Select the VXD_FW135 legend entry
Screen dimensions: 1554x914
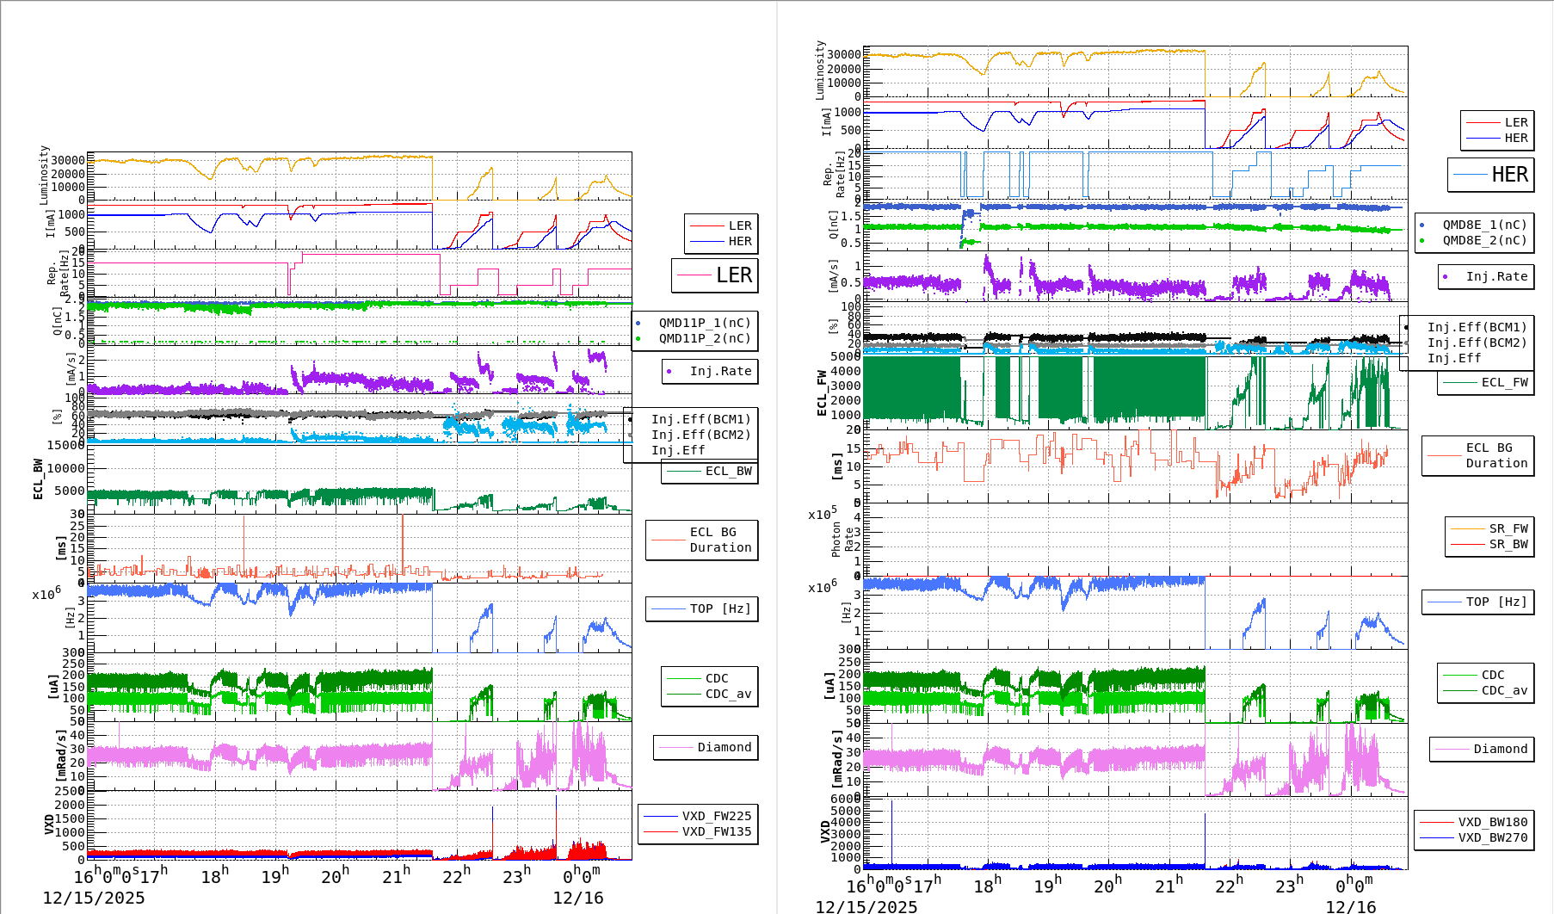pyautogui.click(x=716, y=831)
